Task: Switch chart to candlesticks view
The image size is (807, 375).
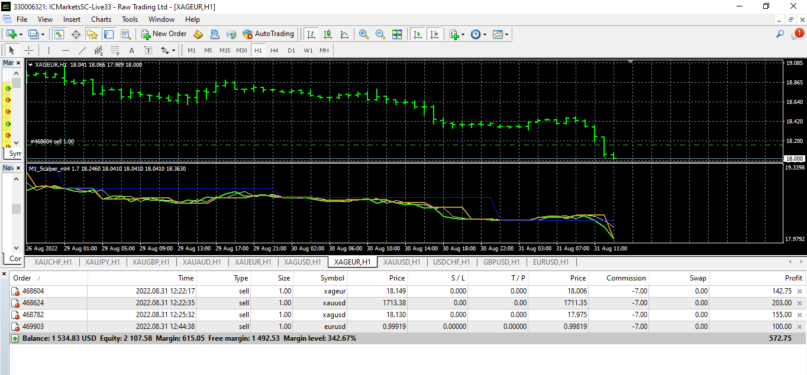Action: (x=328, y=34)
